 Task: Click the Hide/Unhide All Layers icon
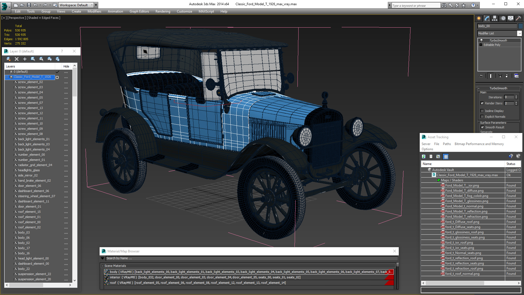point(49,59)
